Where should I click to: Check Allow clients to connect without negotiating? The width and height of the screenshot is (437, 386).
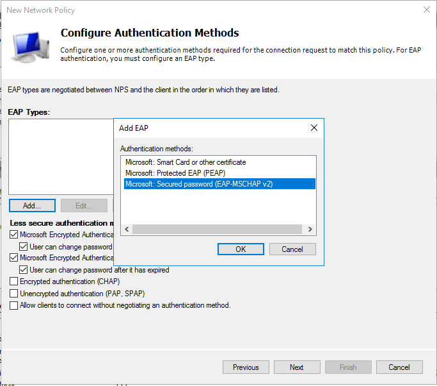(13, 305)
